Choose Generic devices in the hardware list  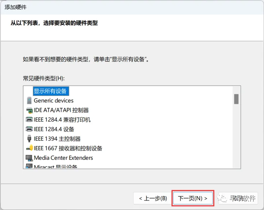point(54,101)
